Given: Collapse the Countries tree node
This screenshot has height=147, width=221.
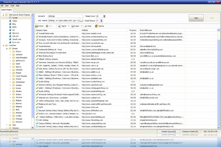Looking at the screenshot, I should pos(3,46).
